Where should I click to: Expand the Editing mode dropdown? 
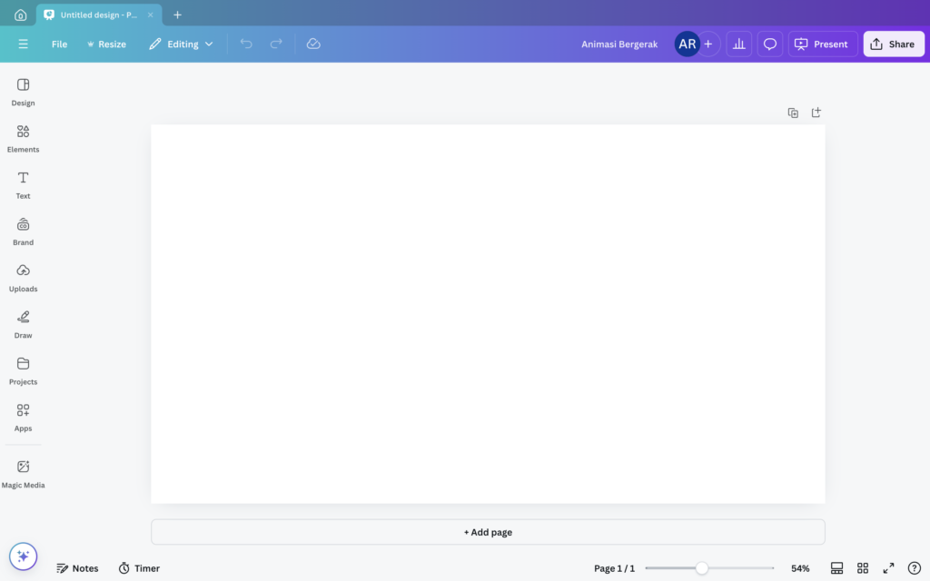[181, 44]
